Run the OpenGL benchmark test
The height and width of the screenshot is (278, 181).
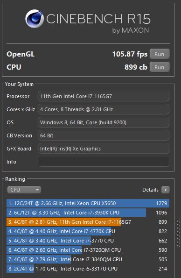160,54
